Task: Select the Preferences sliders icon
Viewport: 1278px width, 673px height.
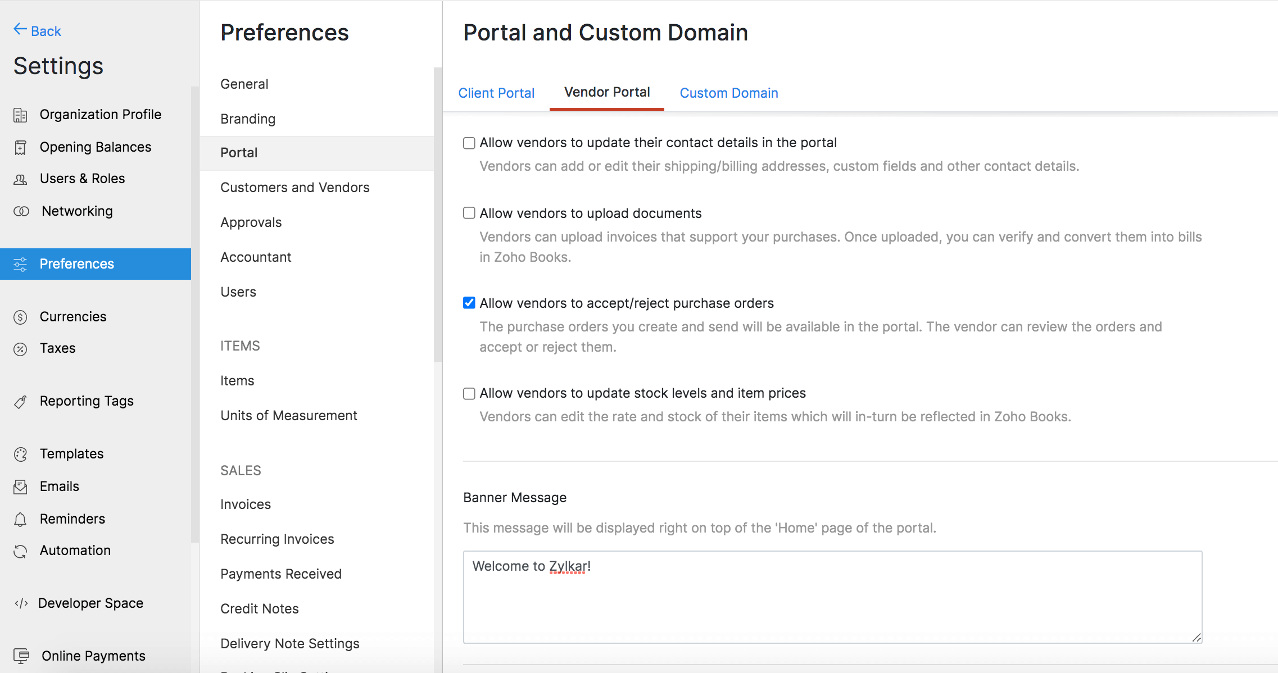Action: tap(21, 263)
